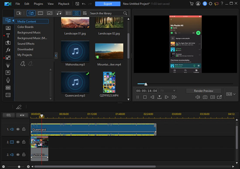Open the user account icon

pos(198,3)
